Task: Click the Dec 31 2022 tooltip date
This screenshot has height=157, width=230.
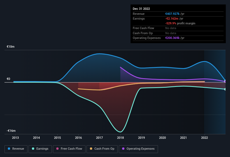Action: click(141, 9)
